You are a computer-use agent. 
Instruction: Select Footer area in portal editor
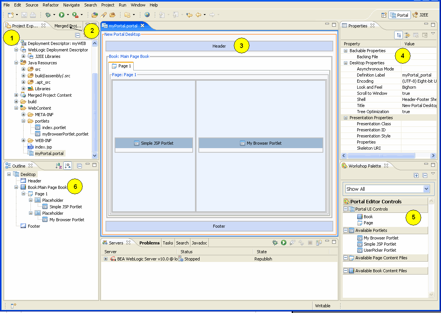point(219,226)
